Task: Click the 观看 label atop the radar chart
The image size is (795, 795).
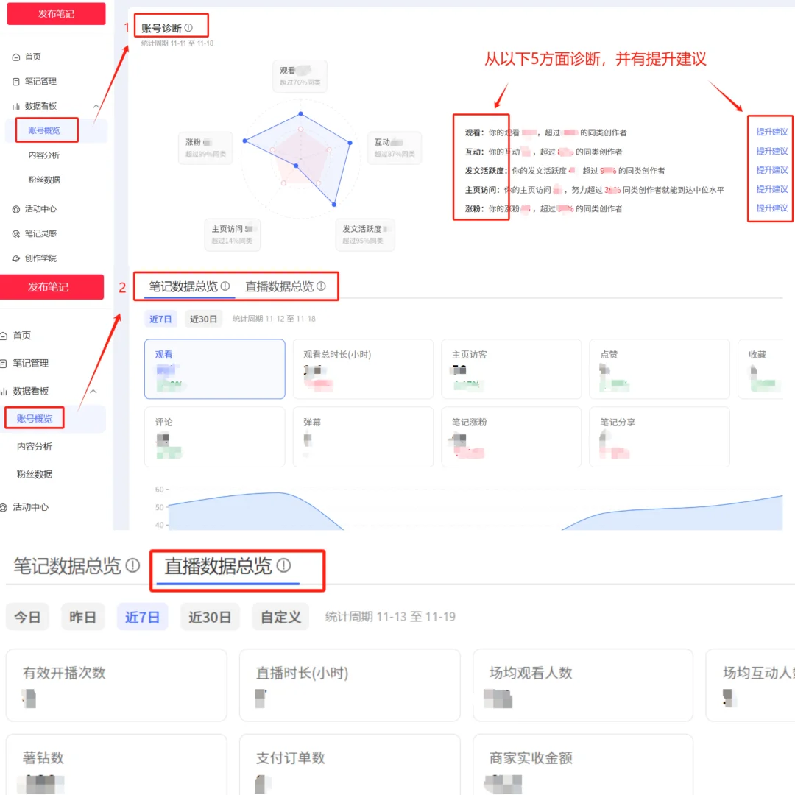Action: [x=300, y=76]
